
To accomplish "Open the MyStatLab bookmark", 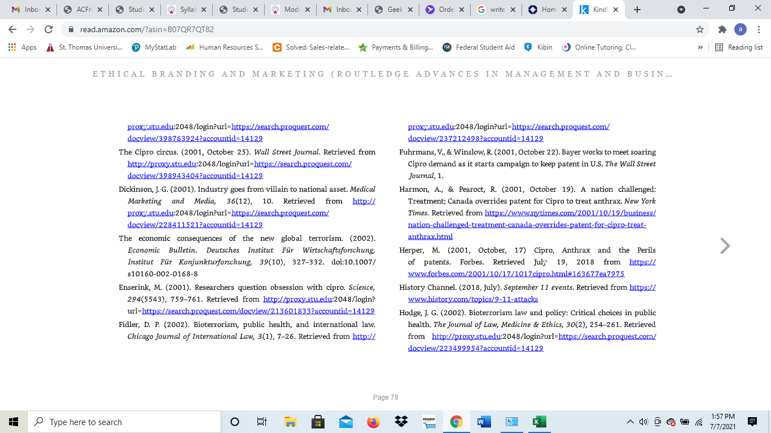I will (154, 47).
